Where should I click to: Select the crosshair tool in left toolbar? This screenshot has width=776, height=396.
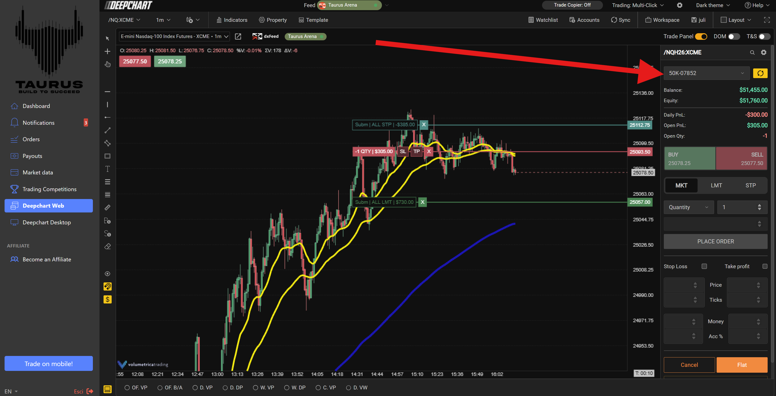(x=107, y=51)
